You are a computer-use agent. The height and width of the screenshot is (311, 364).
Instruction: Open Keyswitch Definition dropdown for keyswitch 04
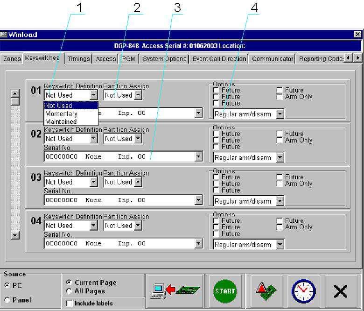point(93,225)
